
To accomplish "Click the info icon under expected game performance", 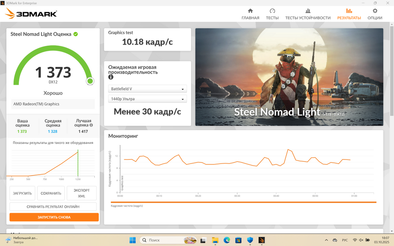I will 111,77.
